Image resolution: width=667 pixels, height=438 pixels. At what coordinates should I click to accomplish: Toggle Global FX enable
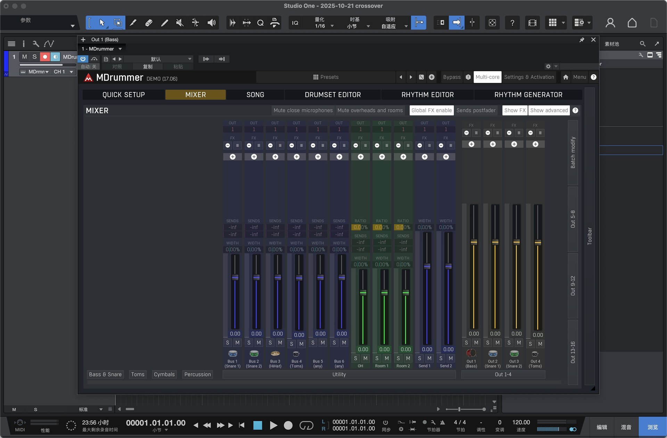click(x=431, y=110)
